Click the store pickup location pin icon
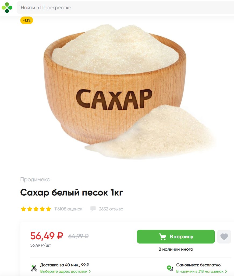Image resolution: width=234 pixels, height=276 pixels. point(170,268)
